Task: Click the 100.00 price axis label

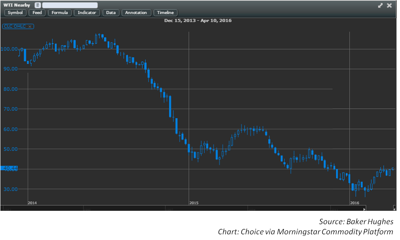Action: [9, 49]
